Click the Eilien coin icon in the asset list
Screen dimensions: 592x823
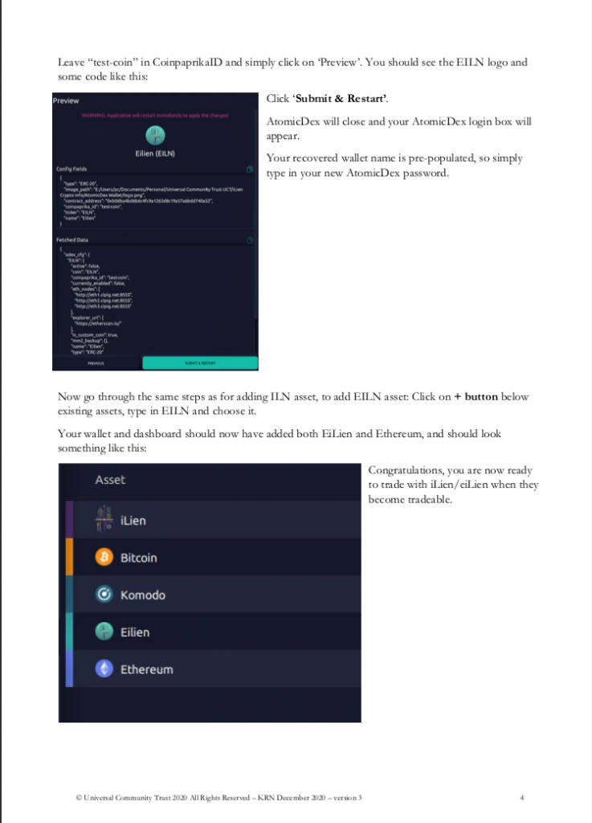pos(104,632)
